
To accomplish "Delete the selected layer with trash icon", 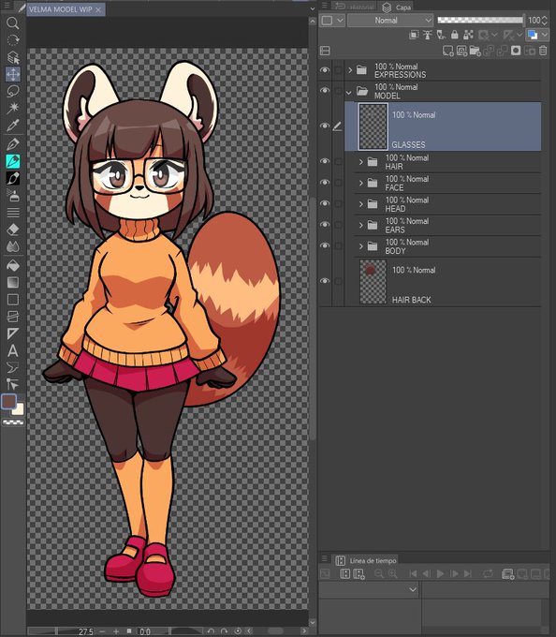I will click(543, 51).
